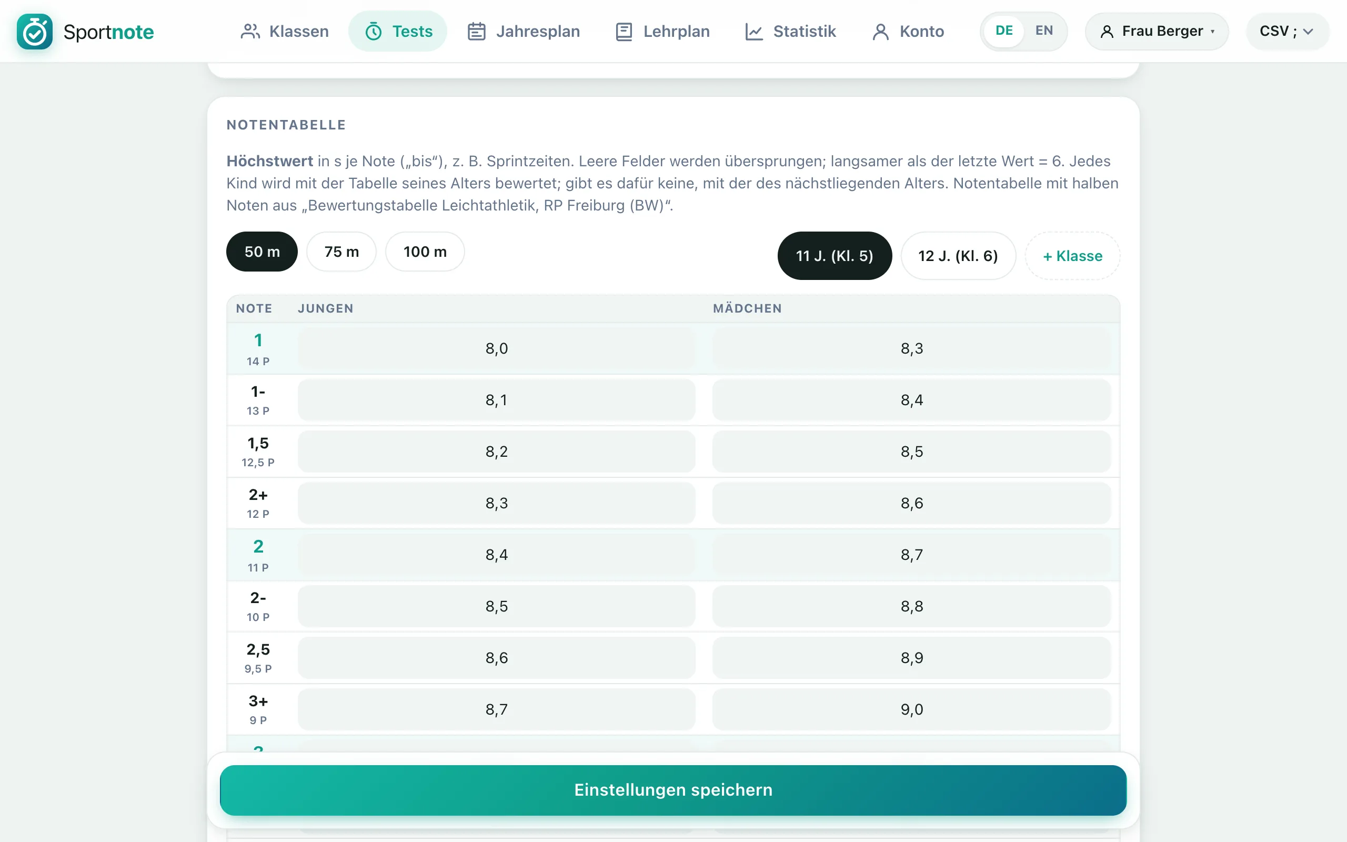The image size is (1347, 842).
Task: Edit Mädchen value for Note 1
Action: [912, 348]
